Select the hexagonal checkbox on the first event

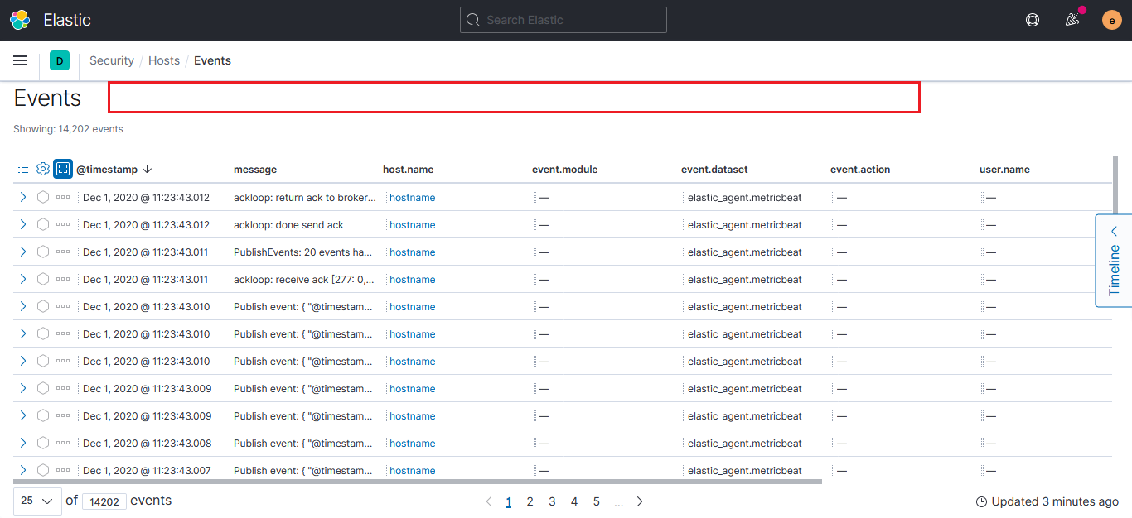(42, 197)
